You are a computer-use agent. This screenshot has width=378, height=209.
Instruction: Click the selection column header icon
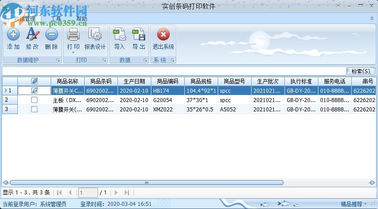tap(34, 81)
